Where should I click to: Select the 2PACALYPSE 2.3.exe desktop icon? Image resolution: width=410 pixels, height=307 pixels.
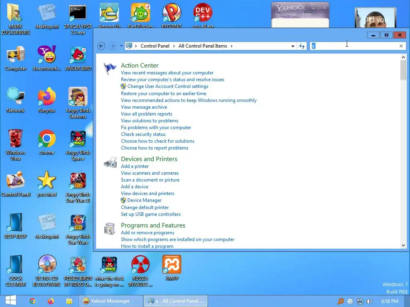[78, 18]
